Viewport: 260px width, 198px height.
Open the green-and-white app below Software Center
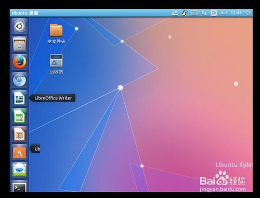click(19, 170)
